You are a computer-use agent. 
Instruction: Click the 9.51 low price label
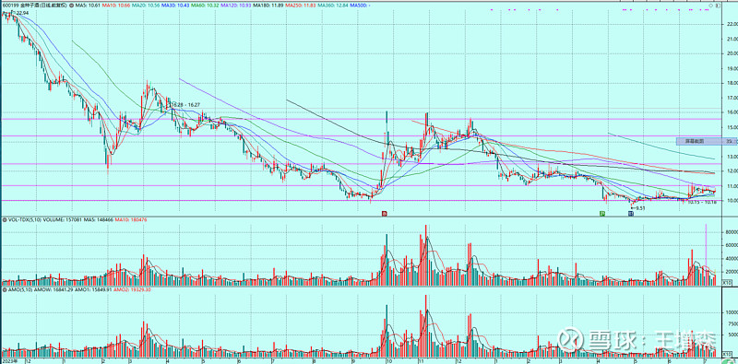(640, 208)
